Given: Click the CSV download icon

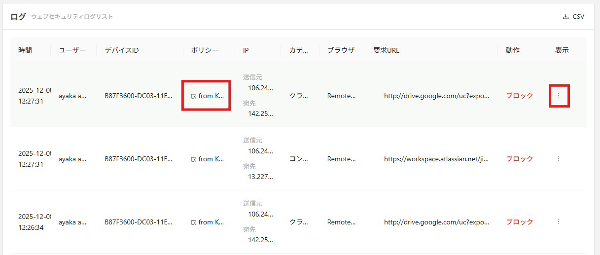Looking at the screenshot, I should 565,17.
